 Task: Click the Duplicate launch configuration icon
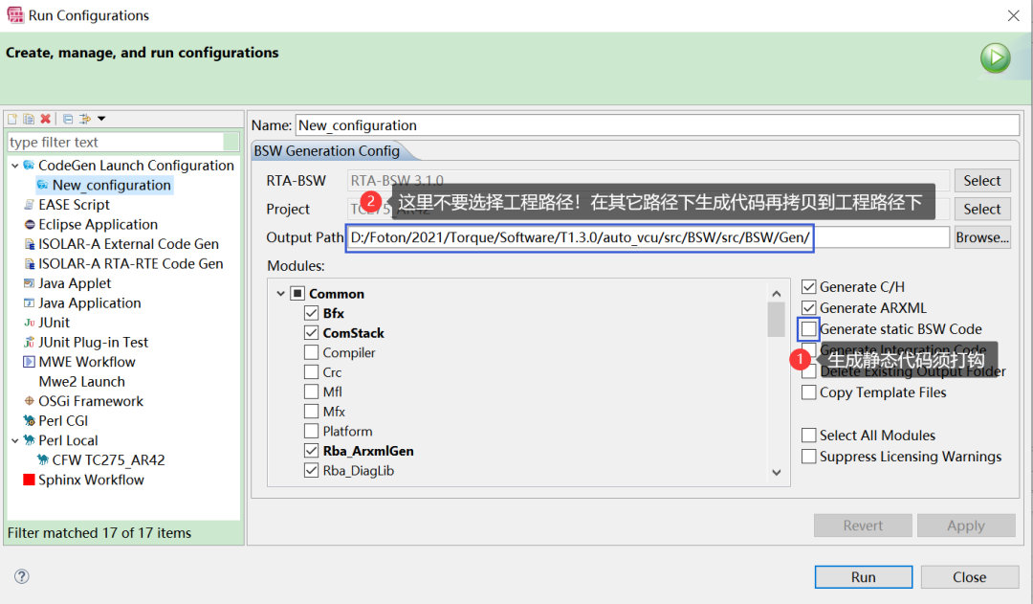(29, 119)
